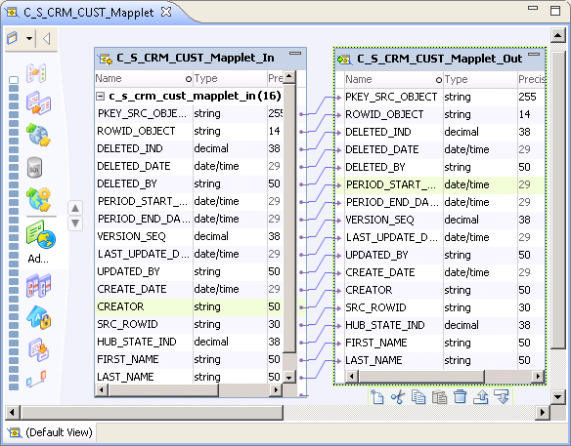The width and height of the screenshot is (571, 446).
Task: Select the linked A-B boxes palette icon
Action: pyautogui.click(x=36, y=379)
